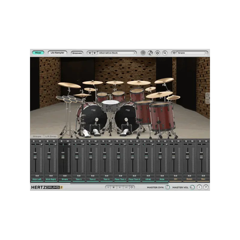Screen dimensions: 240x240
Task: Click the Ride channel volume fader
Action: [160, 156]
